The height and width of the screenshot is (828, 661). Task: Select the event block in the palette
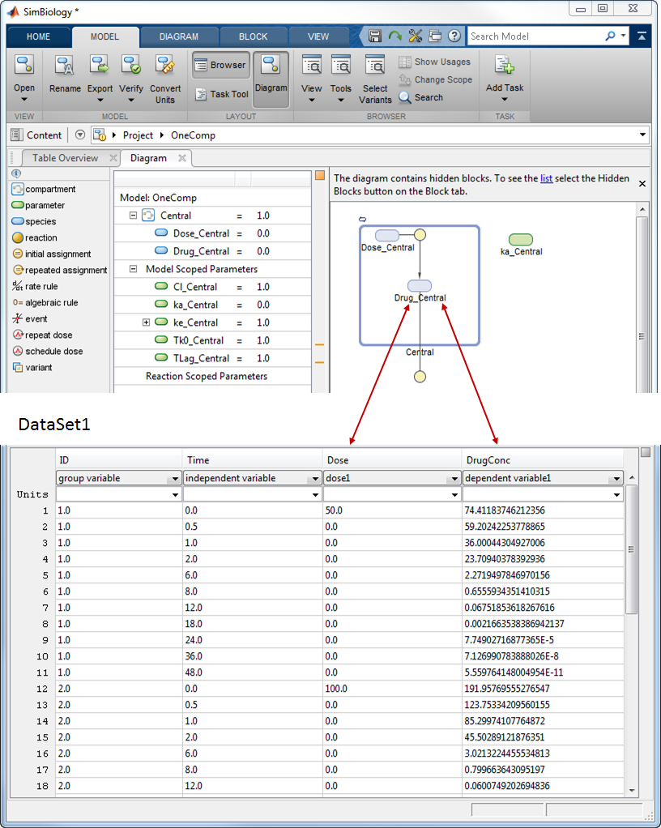[x=29, y=319]
